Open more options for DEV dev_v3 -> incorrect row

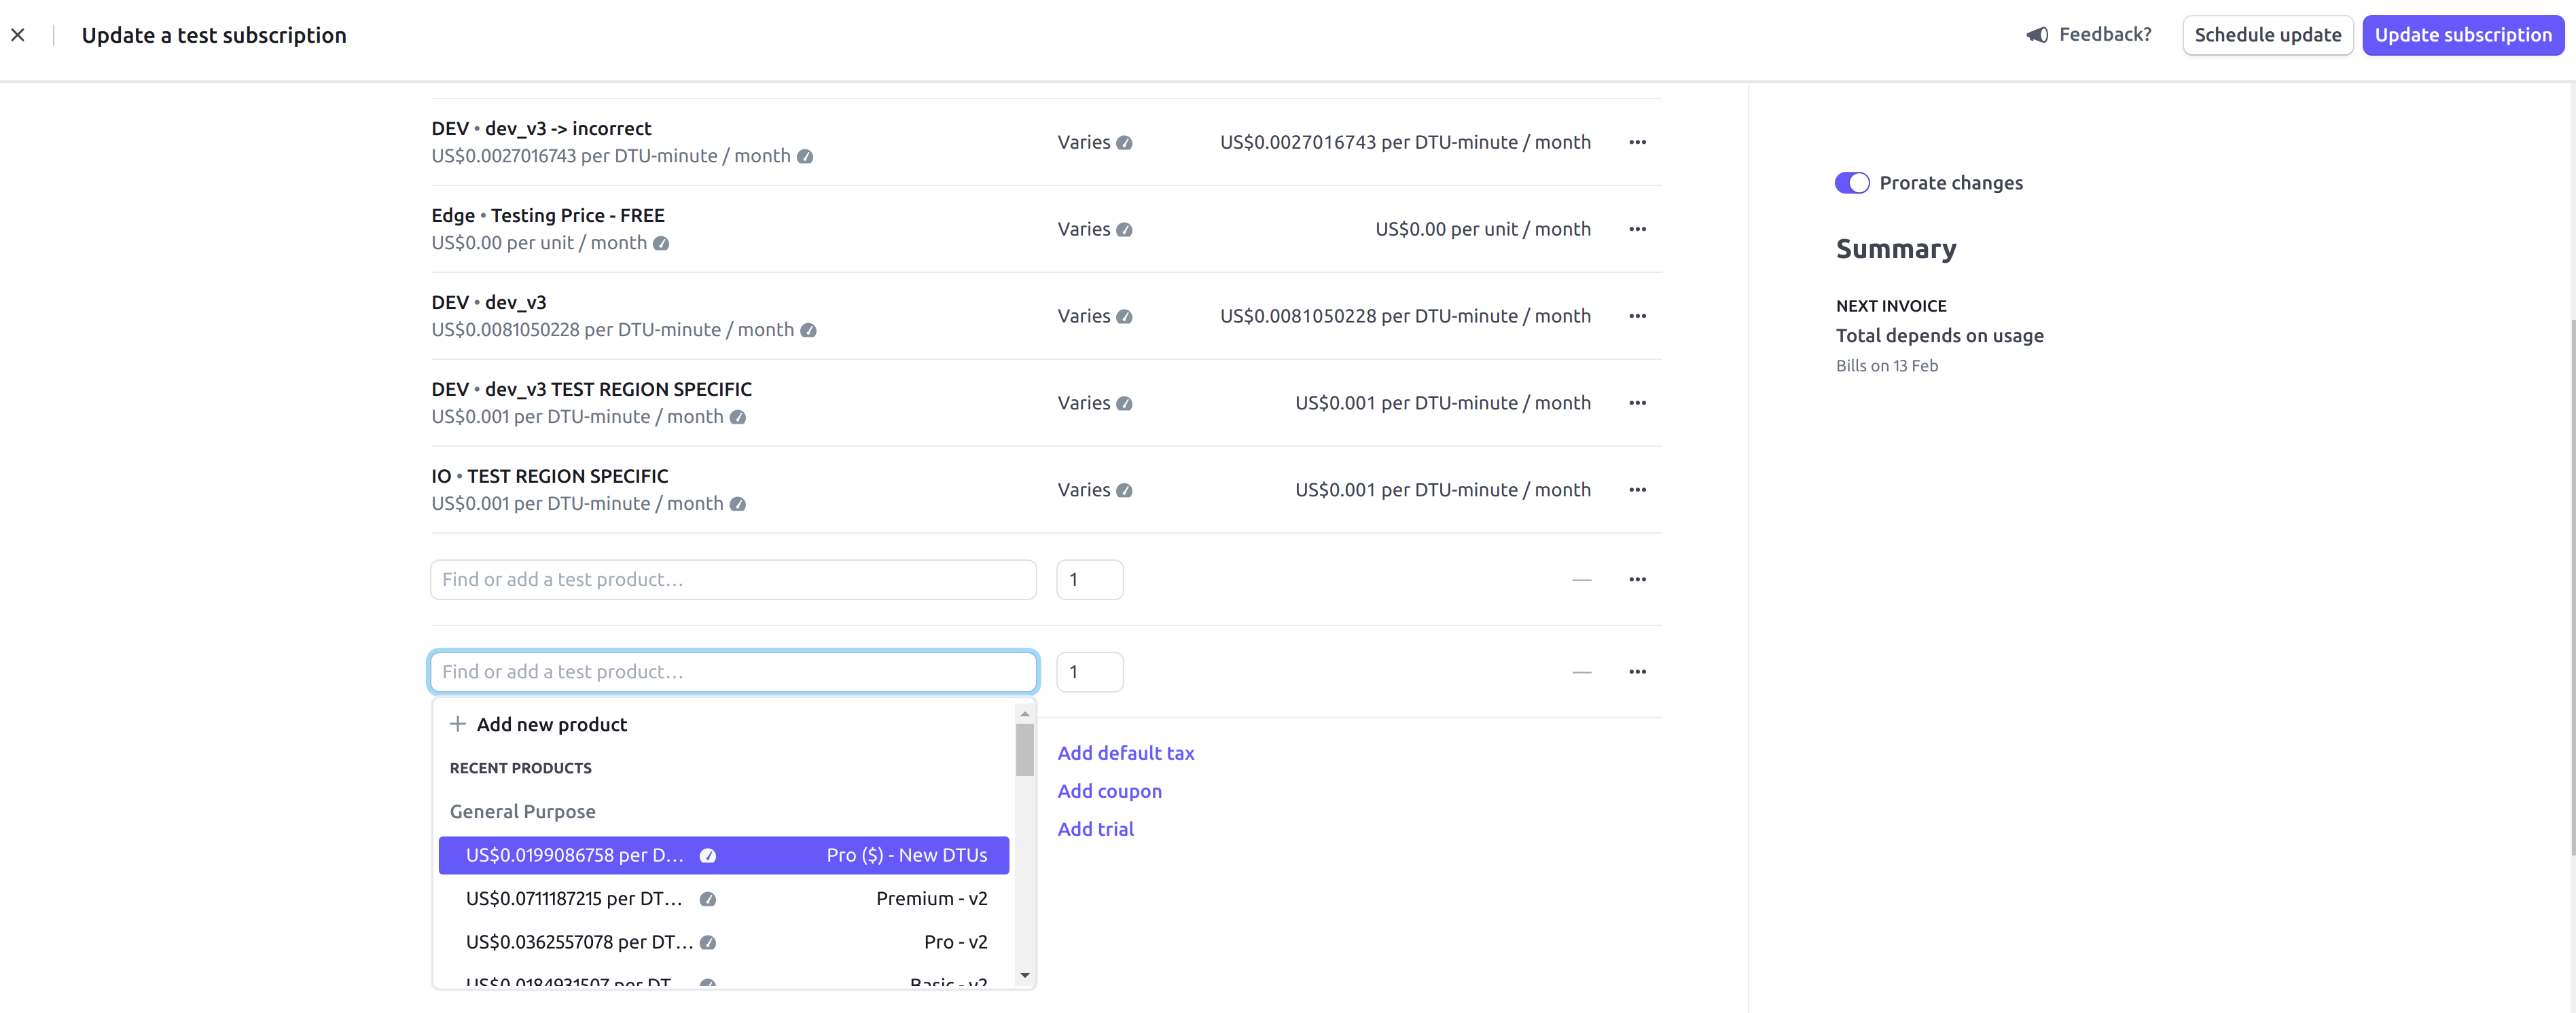1637,142
